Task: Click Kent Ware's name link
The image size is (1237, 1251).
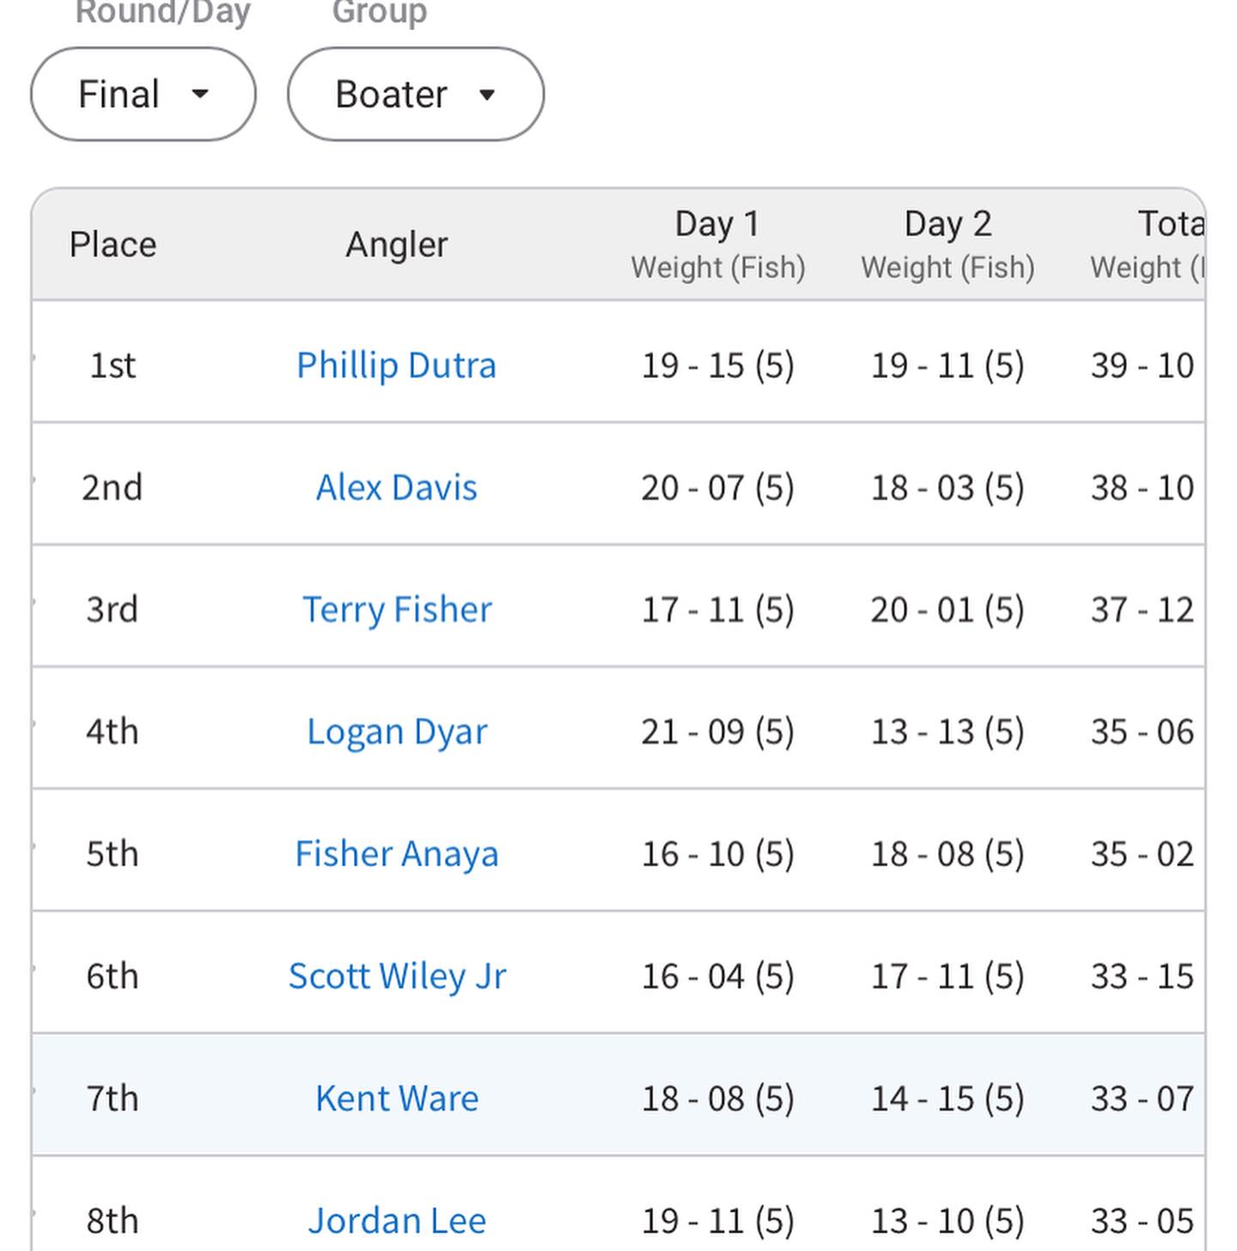Action: pos(396,1098)
